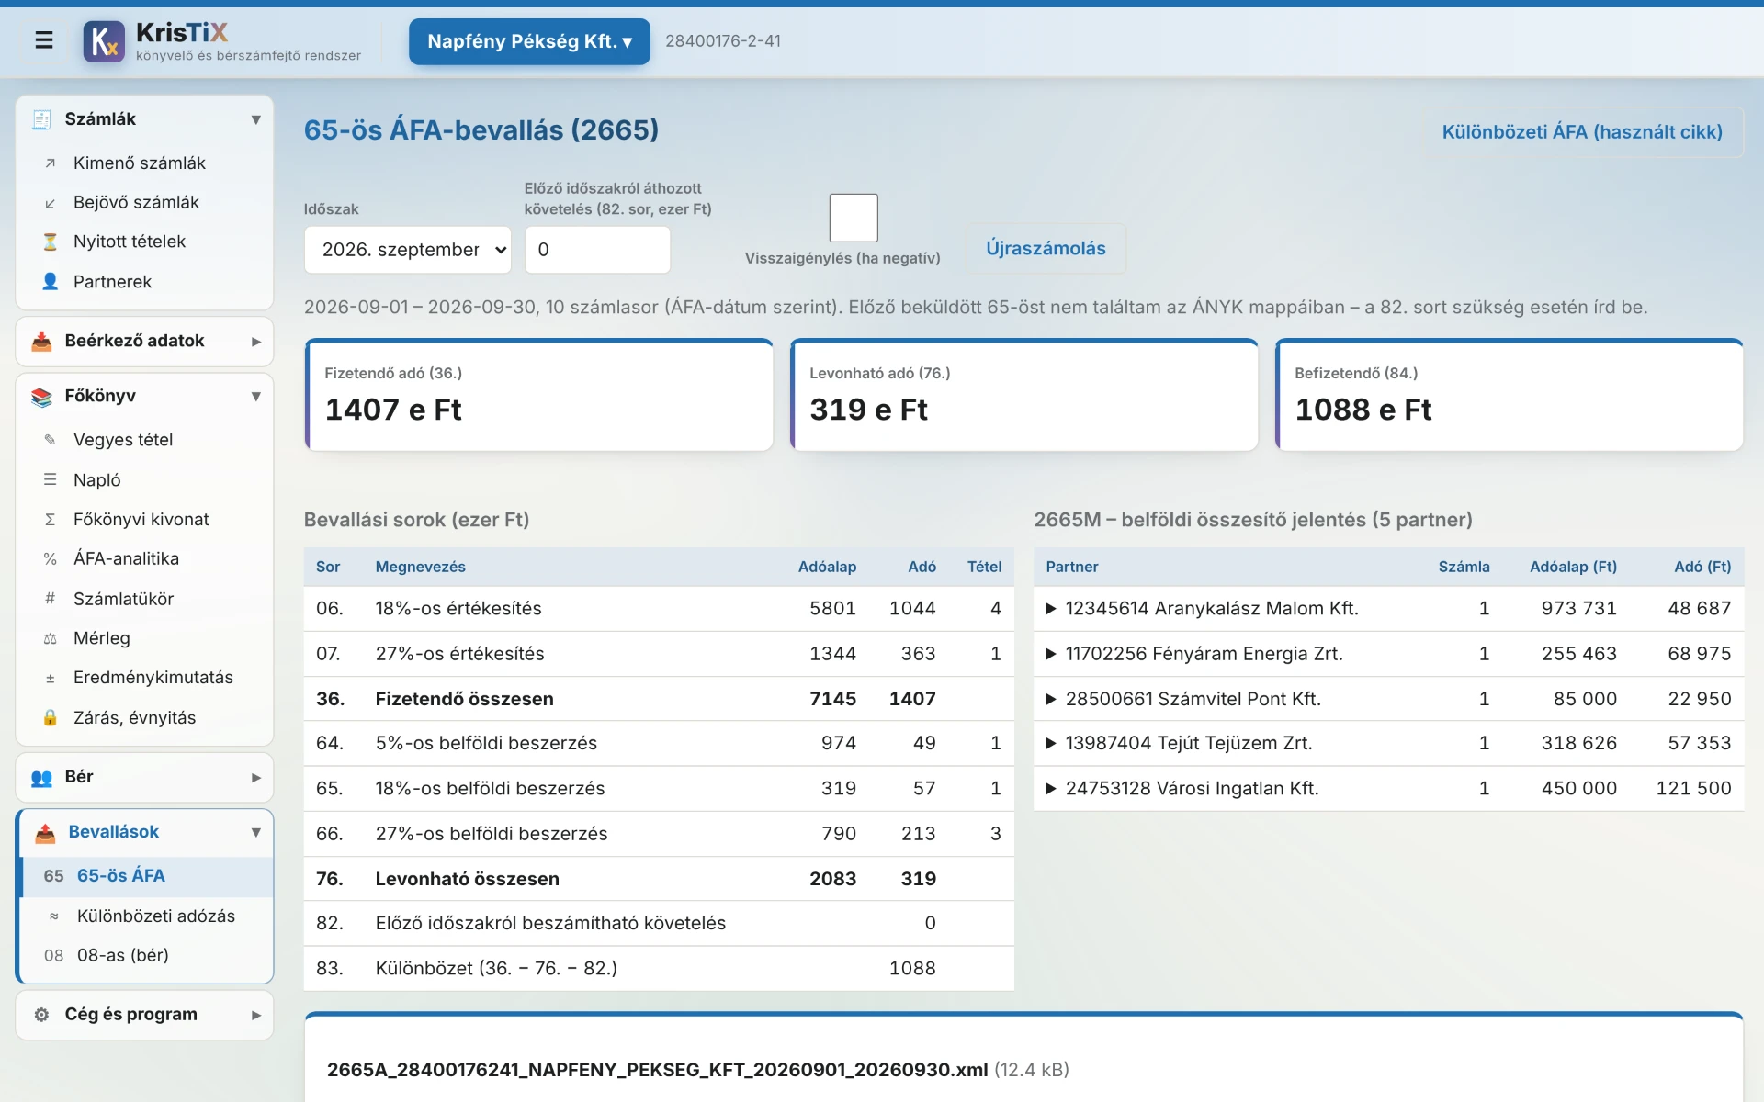Image resolution: width=1764 pixels, height=1102 pixels.
Task: Collapse the Számlák section arrow
Action: point(256,119)
